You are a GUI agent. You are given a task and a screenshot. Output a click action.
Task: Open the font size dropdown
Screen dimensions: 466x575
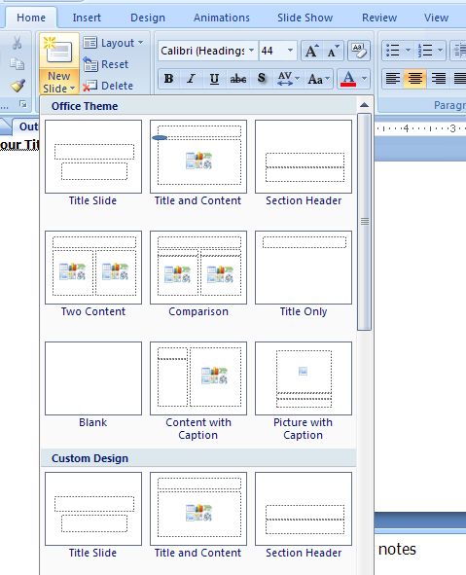click(290, 51)
